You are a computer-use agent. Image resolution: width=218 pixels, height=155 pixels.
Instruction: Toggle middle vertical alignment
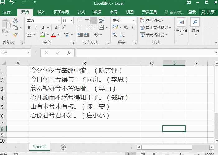click(87, 20)
